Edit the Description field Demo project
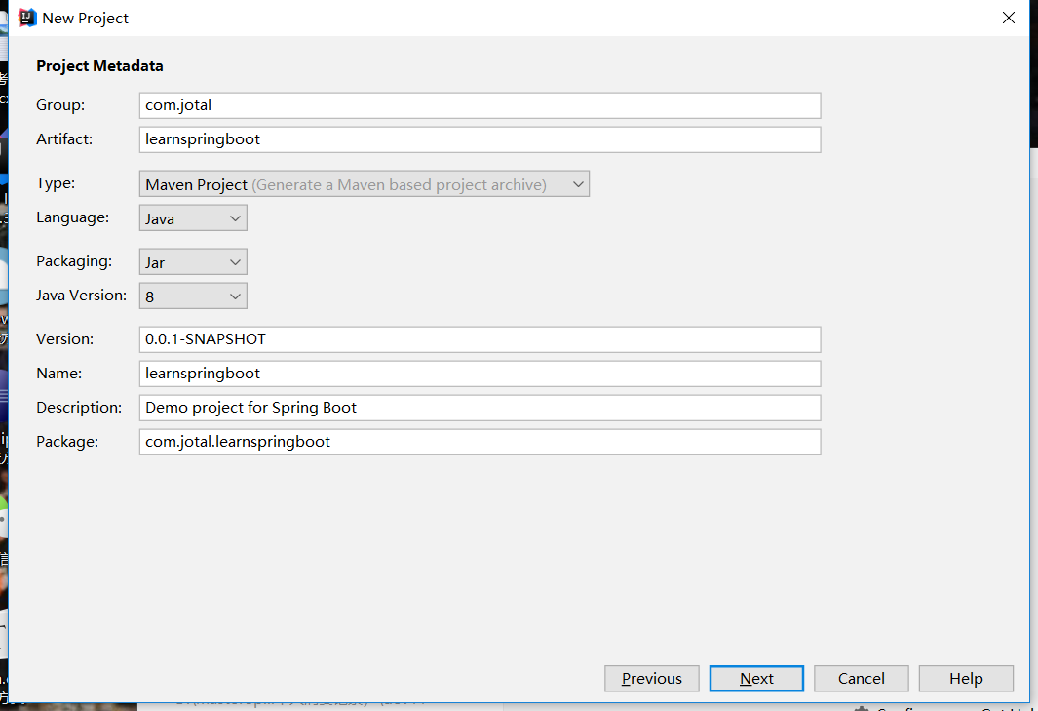 (x=480, y=408)
